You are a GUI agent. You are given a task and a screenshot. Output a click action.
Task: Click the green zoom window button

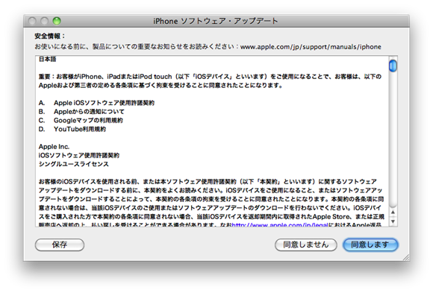click(x=57, y=21)
